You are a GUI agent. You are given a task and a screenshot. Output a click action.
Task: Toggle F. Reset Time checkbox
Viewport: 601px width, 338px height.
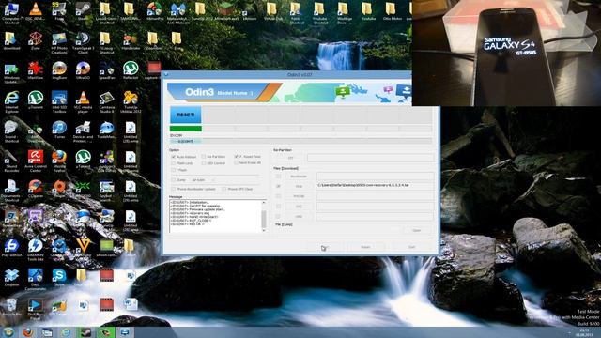[x=236, y=157]
